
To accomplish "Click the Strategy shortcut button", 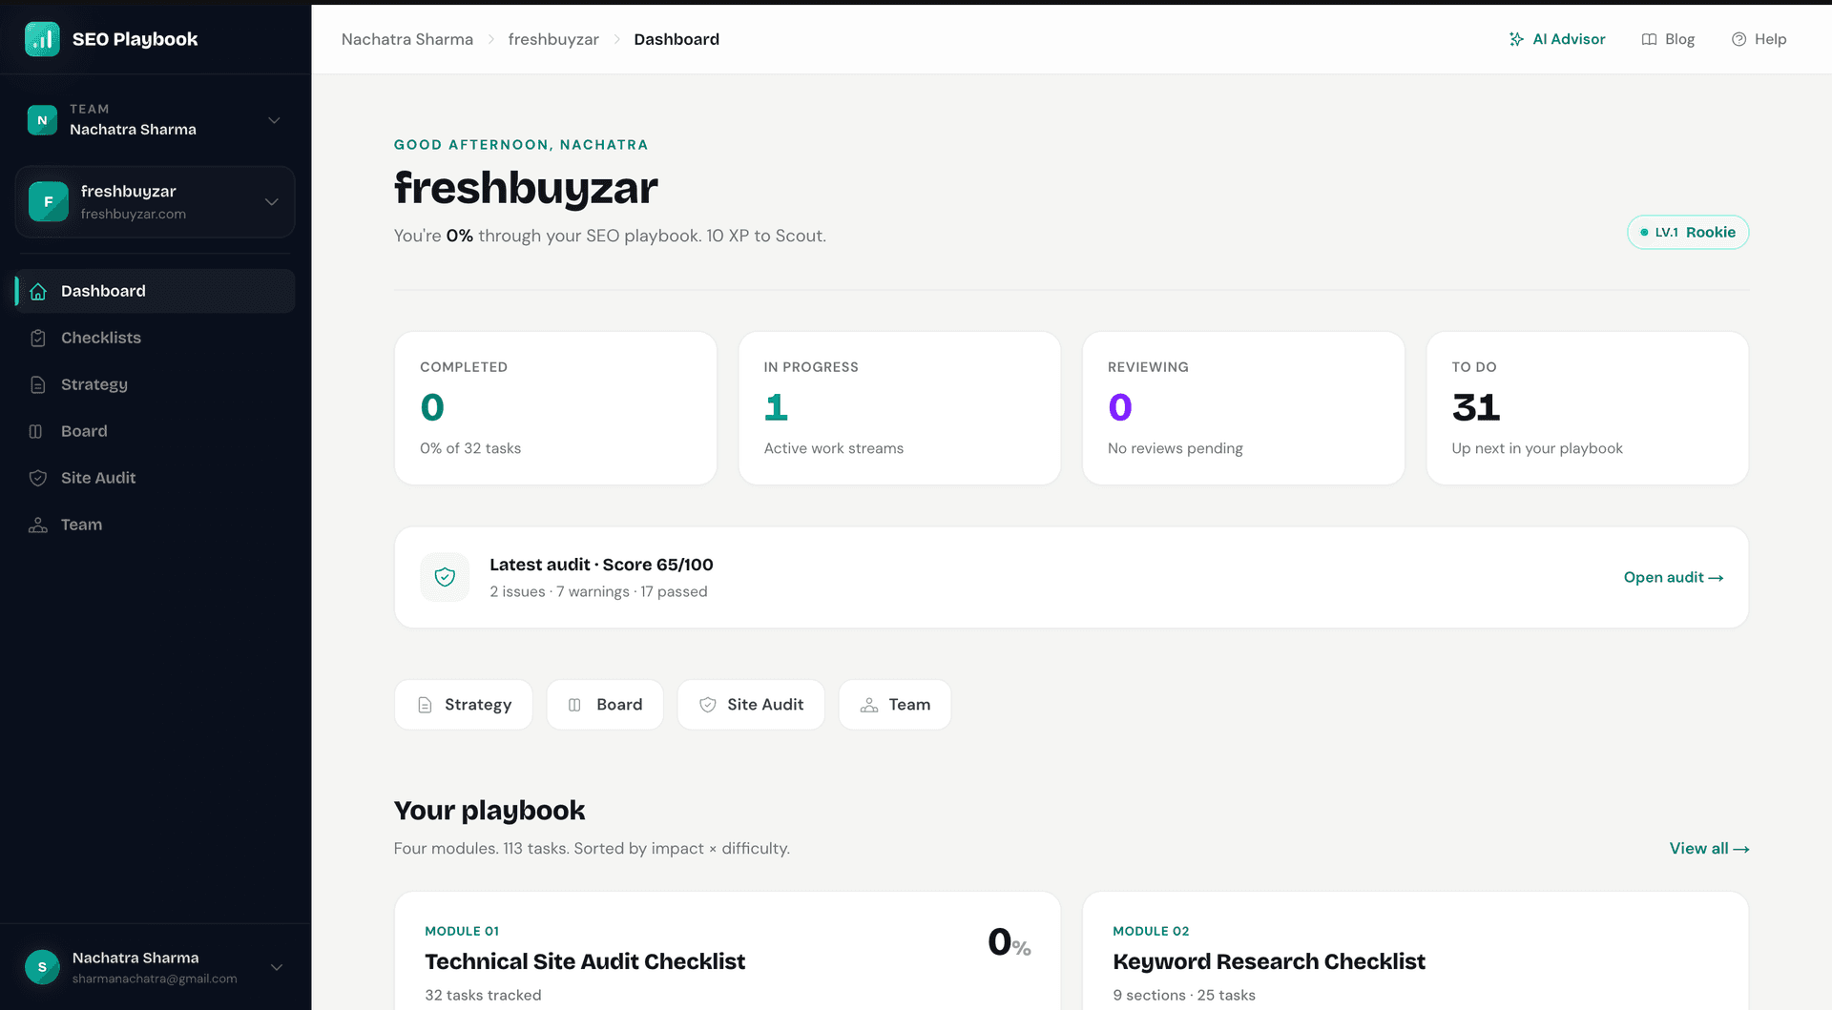I will (464, 705).
